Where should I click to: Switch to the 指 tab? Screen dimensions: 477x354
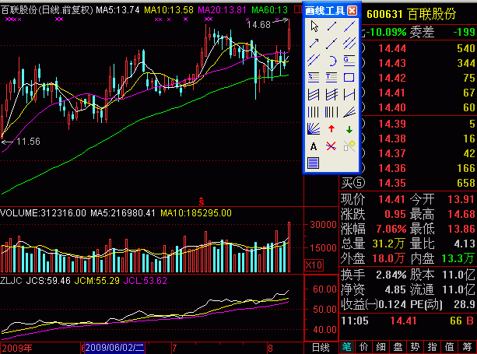433,347
